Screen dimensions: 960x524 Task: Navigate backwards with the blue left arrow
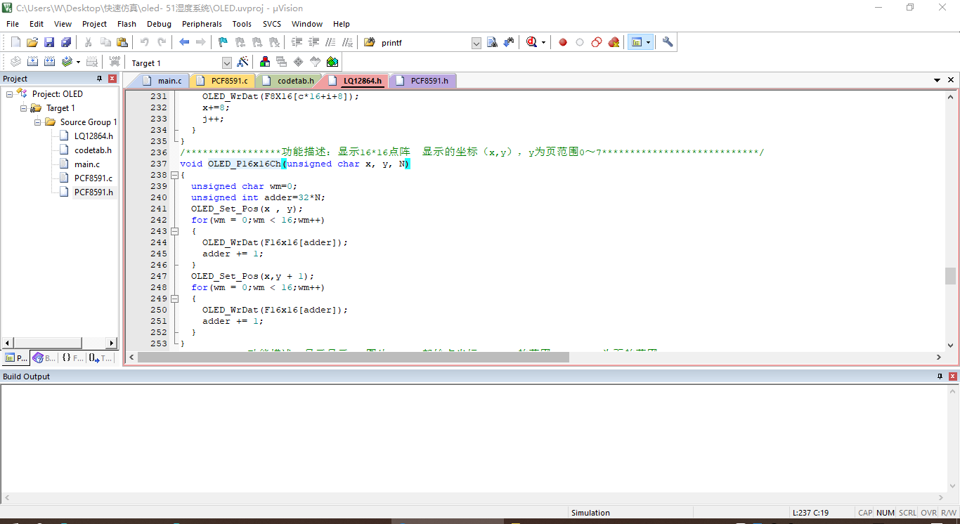click(184, 42)
